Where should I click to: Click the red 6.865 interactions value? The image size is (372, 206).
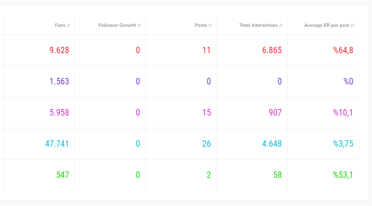coord(272,50)
